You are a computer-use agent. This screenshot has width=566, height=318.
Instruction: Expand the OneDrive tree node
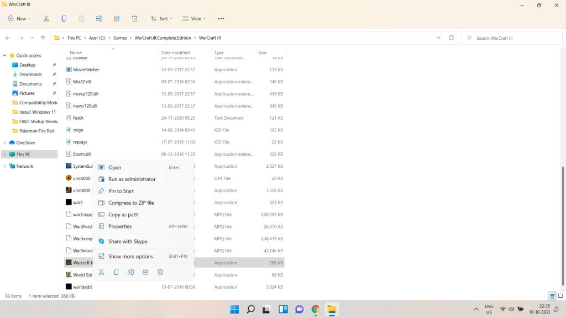(5, 142)
